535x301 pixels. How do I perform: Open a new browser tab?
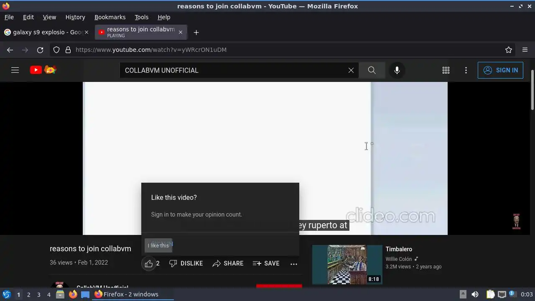[x=196, y=32]
